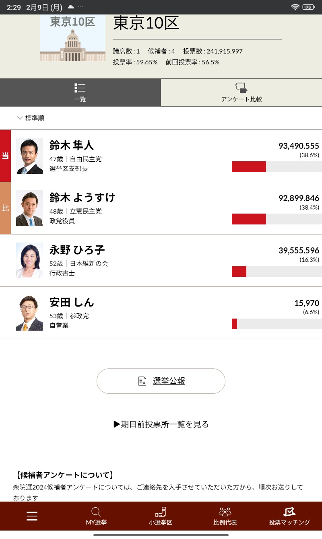Expand the 標準順 sort dropdown

(31, 118)
